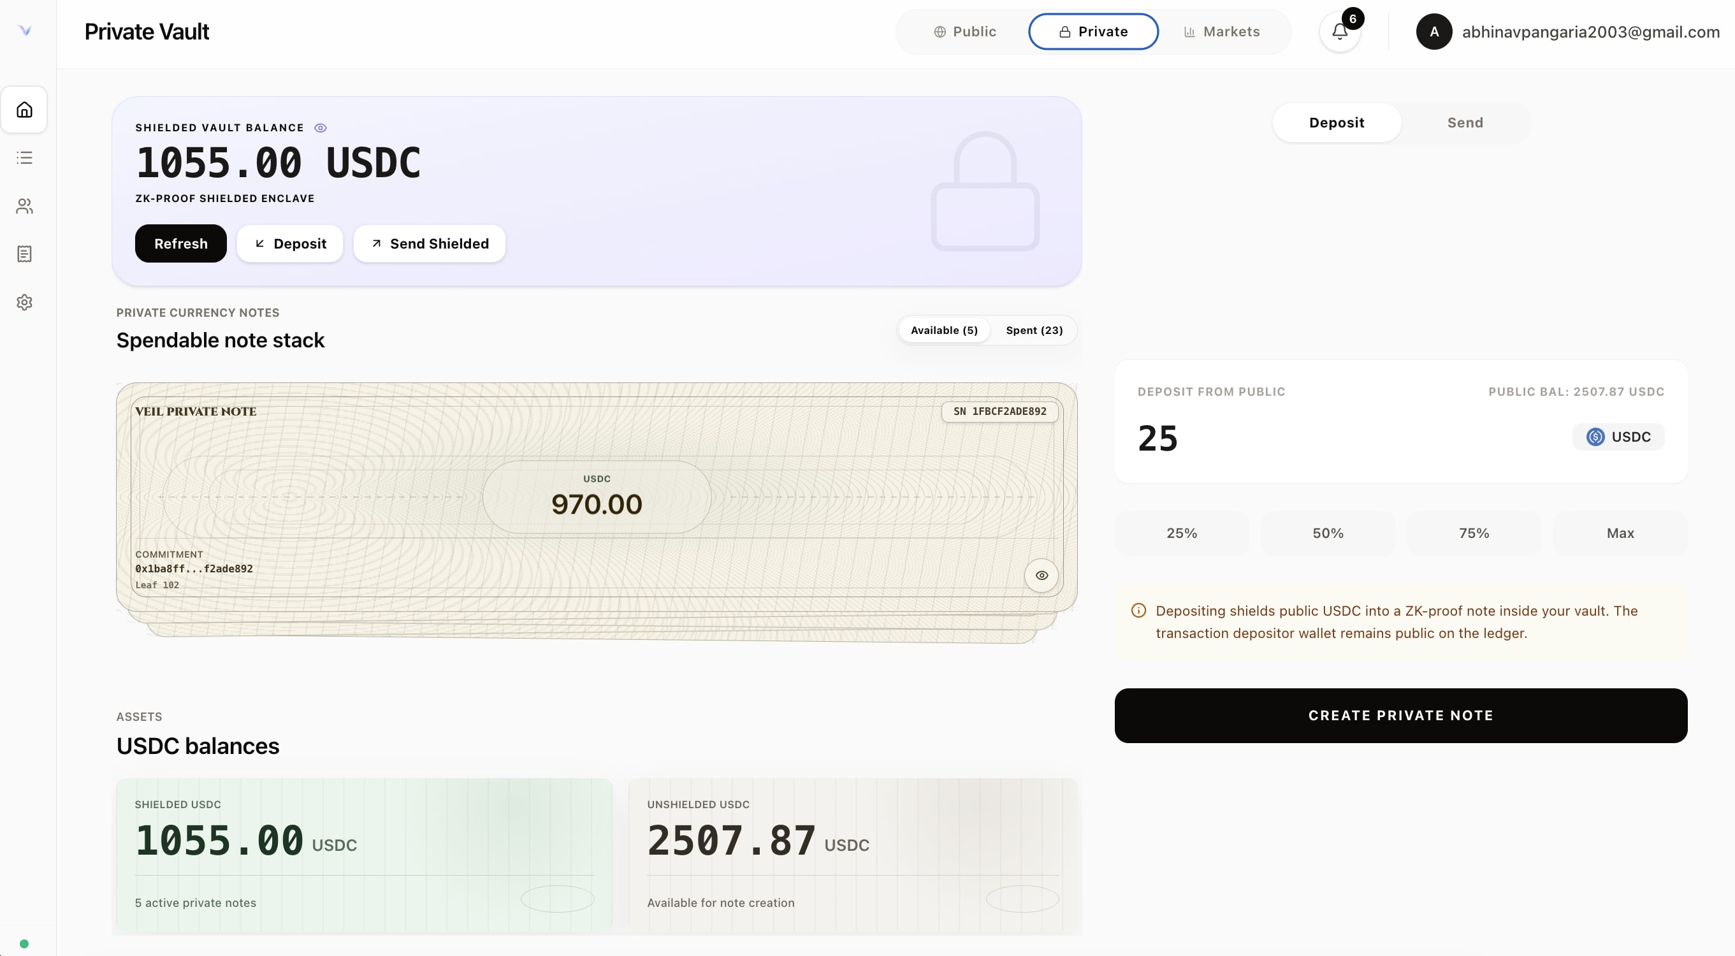
Task: Click the 5 active private notes text
Action: click(195, 903)
